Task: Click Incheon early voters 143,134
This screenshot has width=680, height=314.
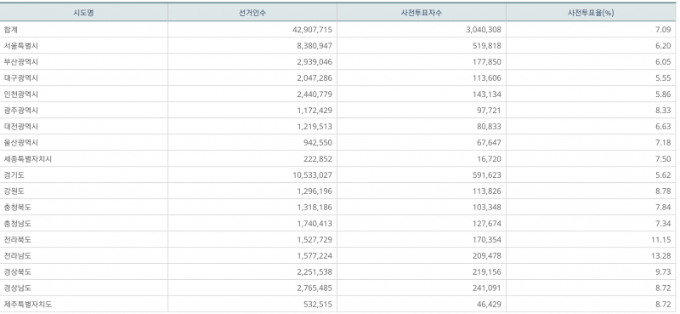Action: pyautogui.click(x=487, y=94)
